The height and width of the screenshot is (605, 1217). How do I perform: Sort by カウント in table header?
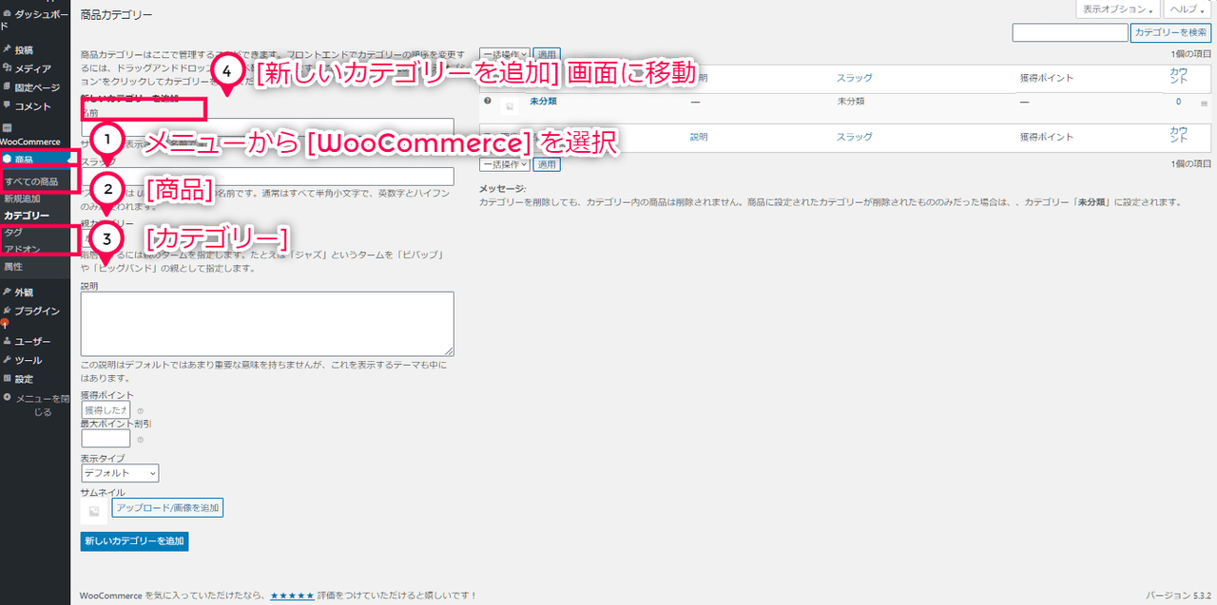point(1179,78)
